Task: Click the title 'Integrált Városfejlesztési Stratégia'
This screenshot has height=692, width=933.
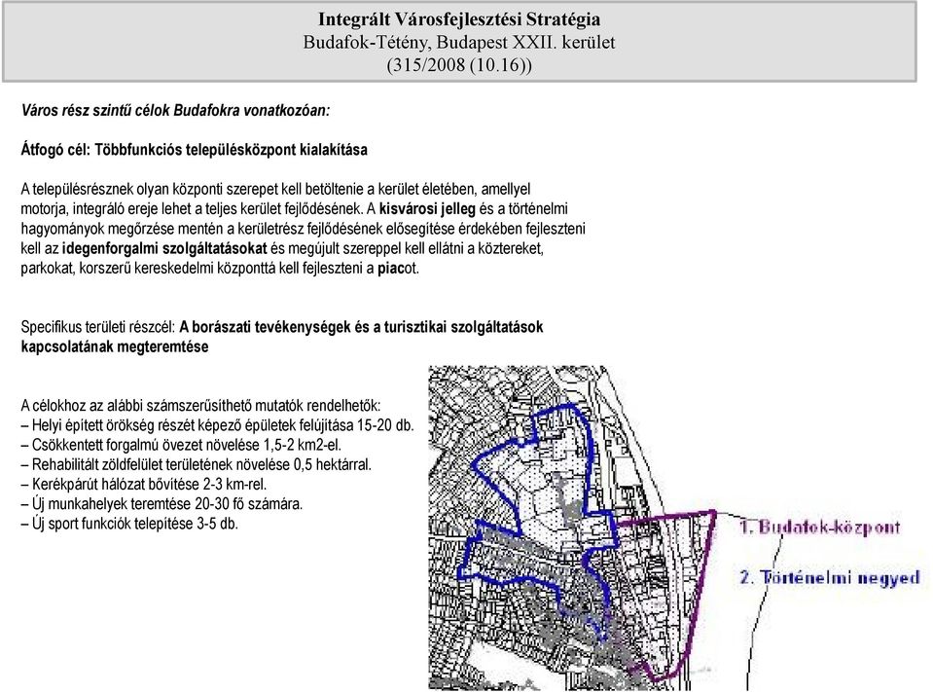Action: tap(459, 19)
